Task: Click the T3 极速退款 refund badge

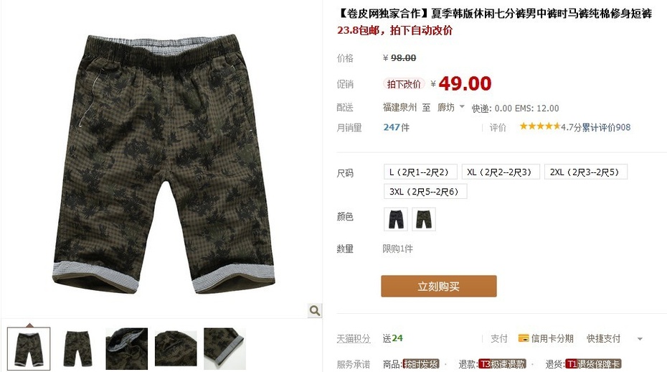Action: pyautogui.click(x=502, y=364)
